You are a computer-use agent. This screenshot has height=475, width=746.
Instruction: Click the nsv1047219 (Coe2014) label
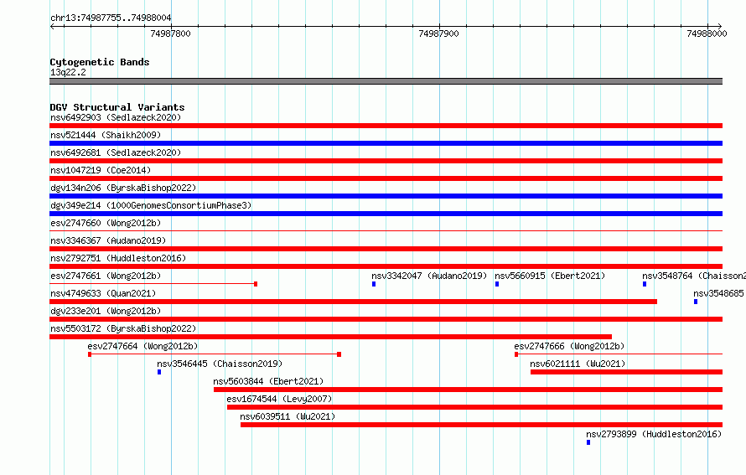coord(101,170)
